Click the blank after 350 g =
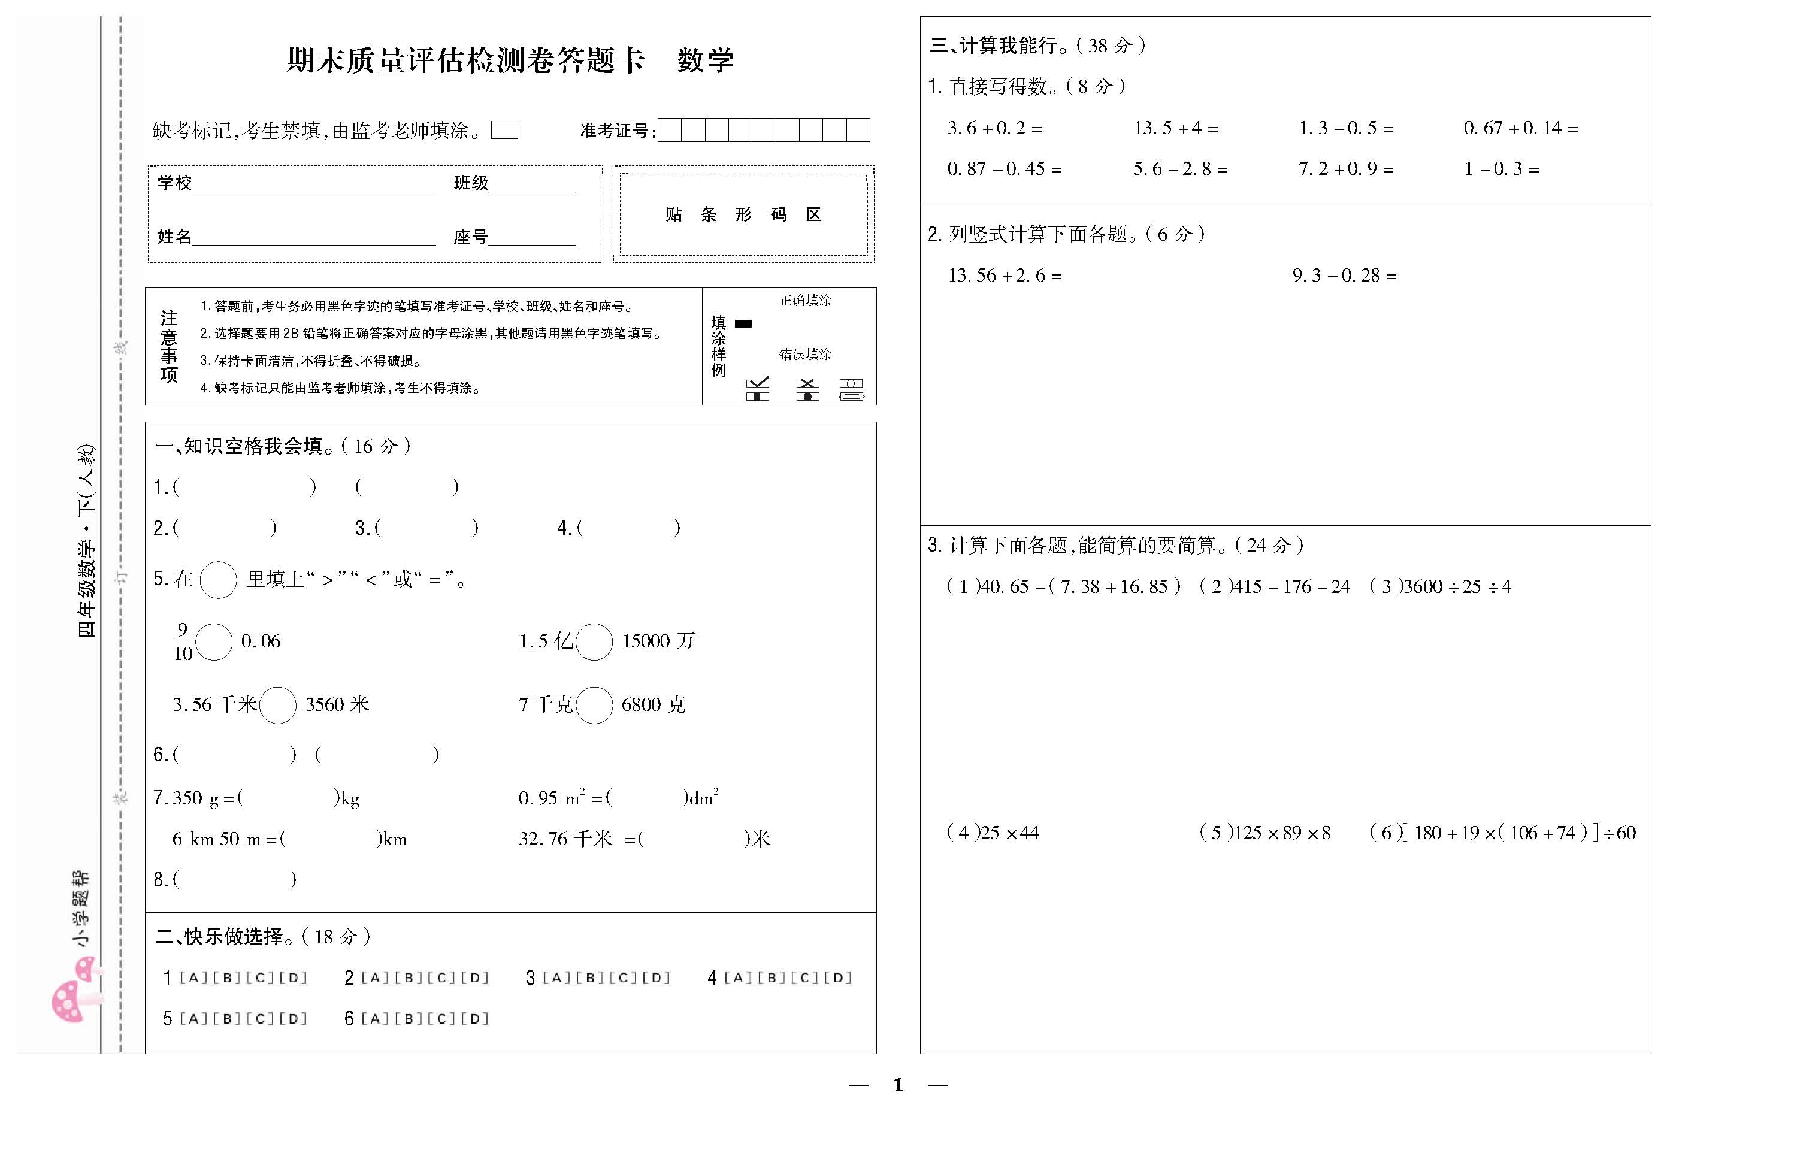Image resolution: width=1797 pixels, height=1150 pixels. (x=288, y=798)
